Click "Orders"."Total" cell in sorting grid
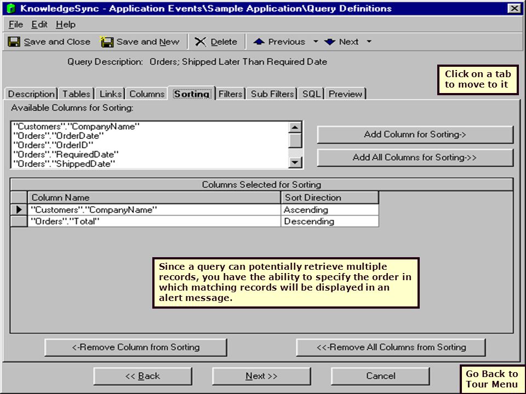Viewport: 526px width, 394px height. (154, 221)
